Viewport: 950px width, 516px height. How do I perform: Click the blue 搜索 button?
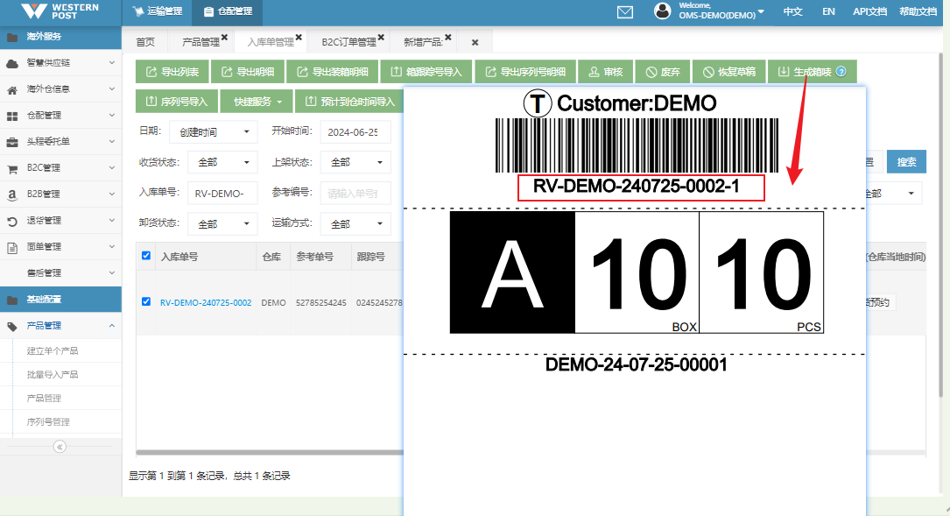(906, 162)
